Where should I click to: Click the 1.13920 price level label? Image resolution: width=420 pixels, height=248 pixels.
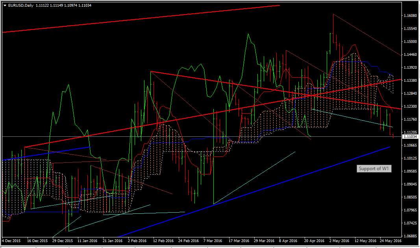(411, 68)
